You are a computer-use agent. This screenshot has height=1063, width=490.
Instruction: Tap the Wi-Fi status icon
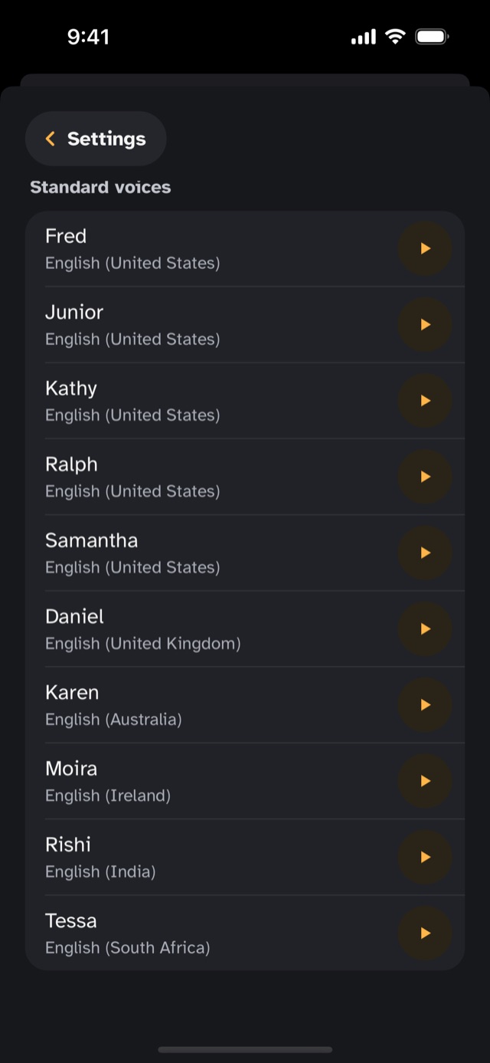pyautogui.click(x=395, y=36)
